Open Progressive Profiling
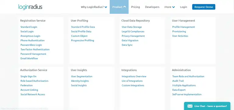This screenshot has height=110, width=234. (x=83, y=40)
